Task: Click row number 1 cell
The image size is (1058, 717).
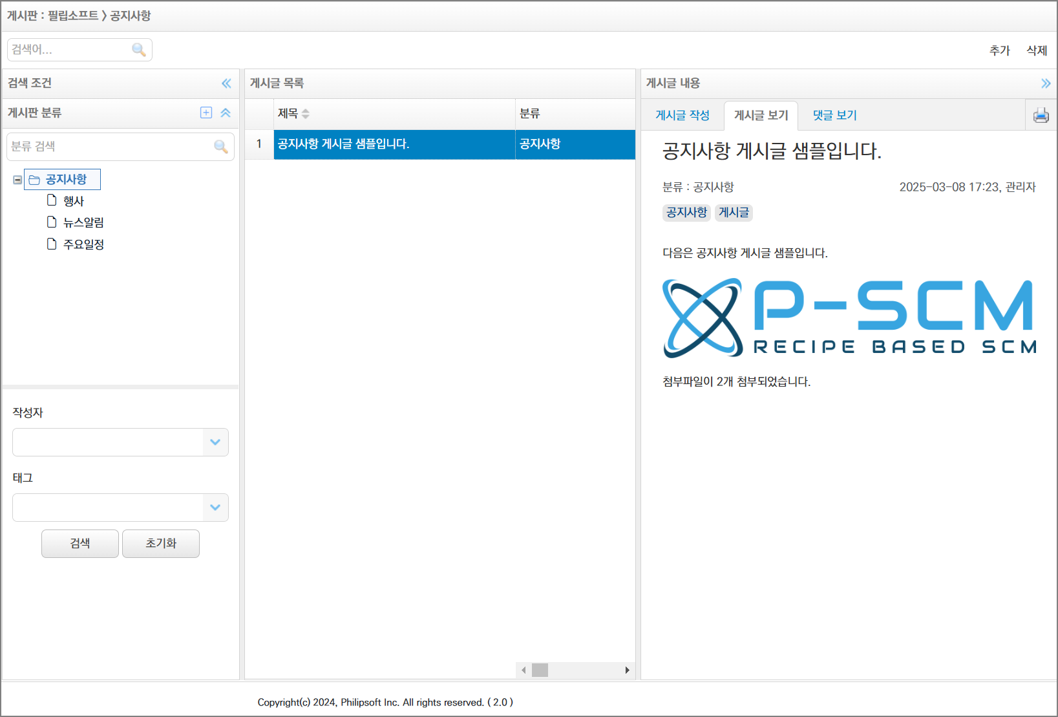Action: click(x=259, y=144)
